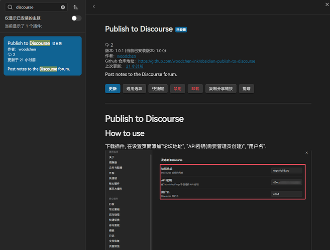Click the search magnifier icon
The width and height of the screenshot is (330, 250).
tap(10, 8)
